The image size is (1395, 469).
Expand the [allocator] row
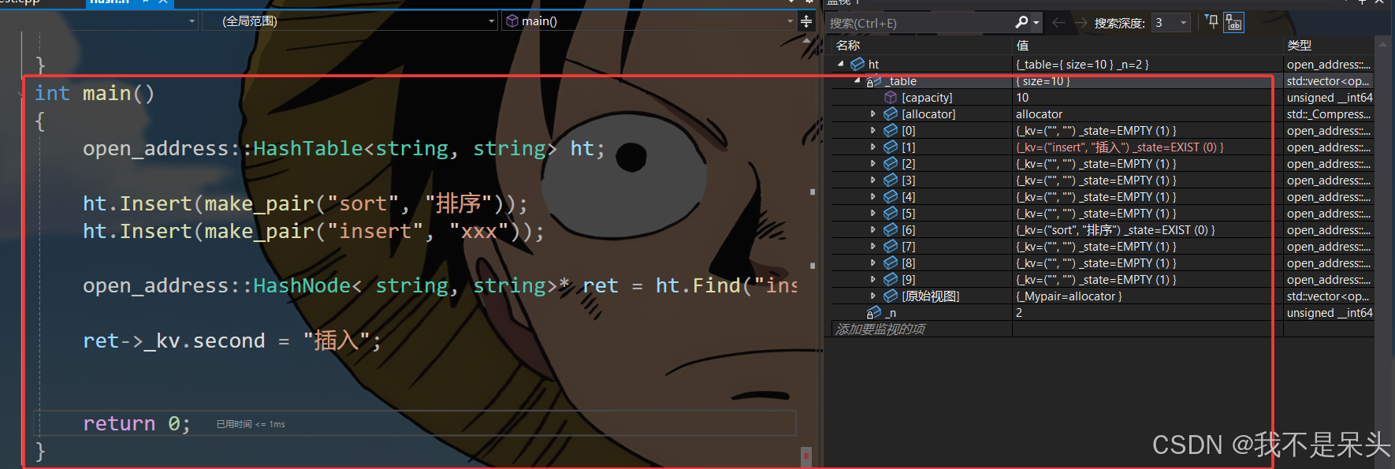coord(872,114)
